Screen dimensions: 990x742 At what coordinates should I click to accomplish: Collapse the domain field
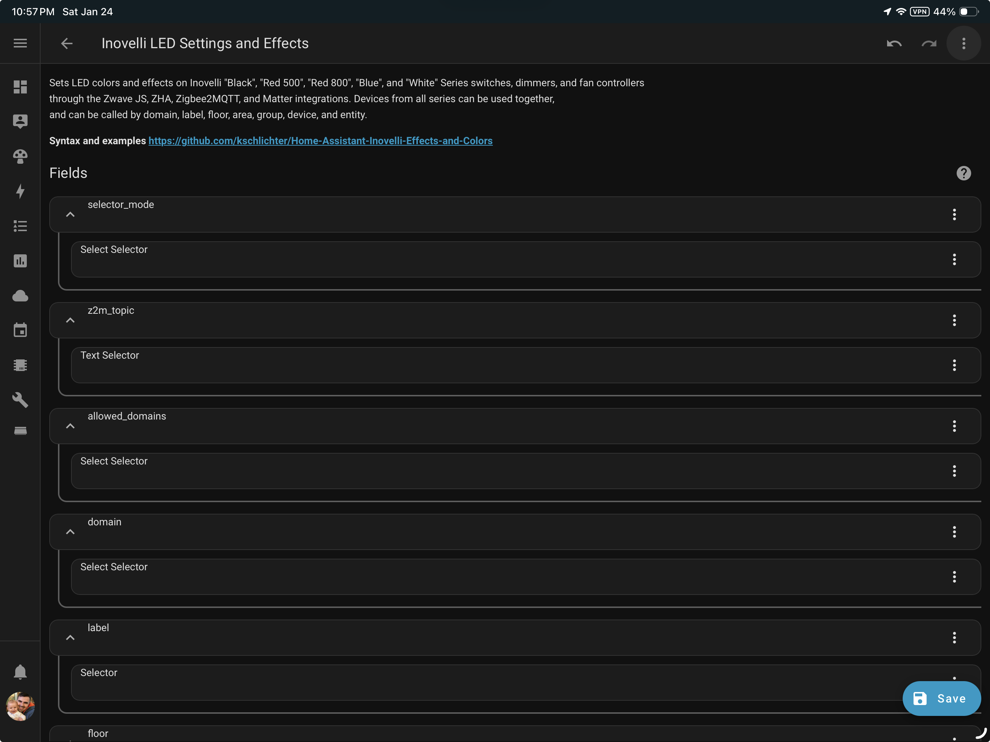tap(70, 532)
